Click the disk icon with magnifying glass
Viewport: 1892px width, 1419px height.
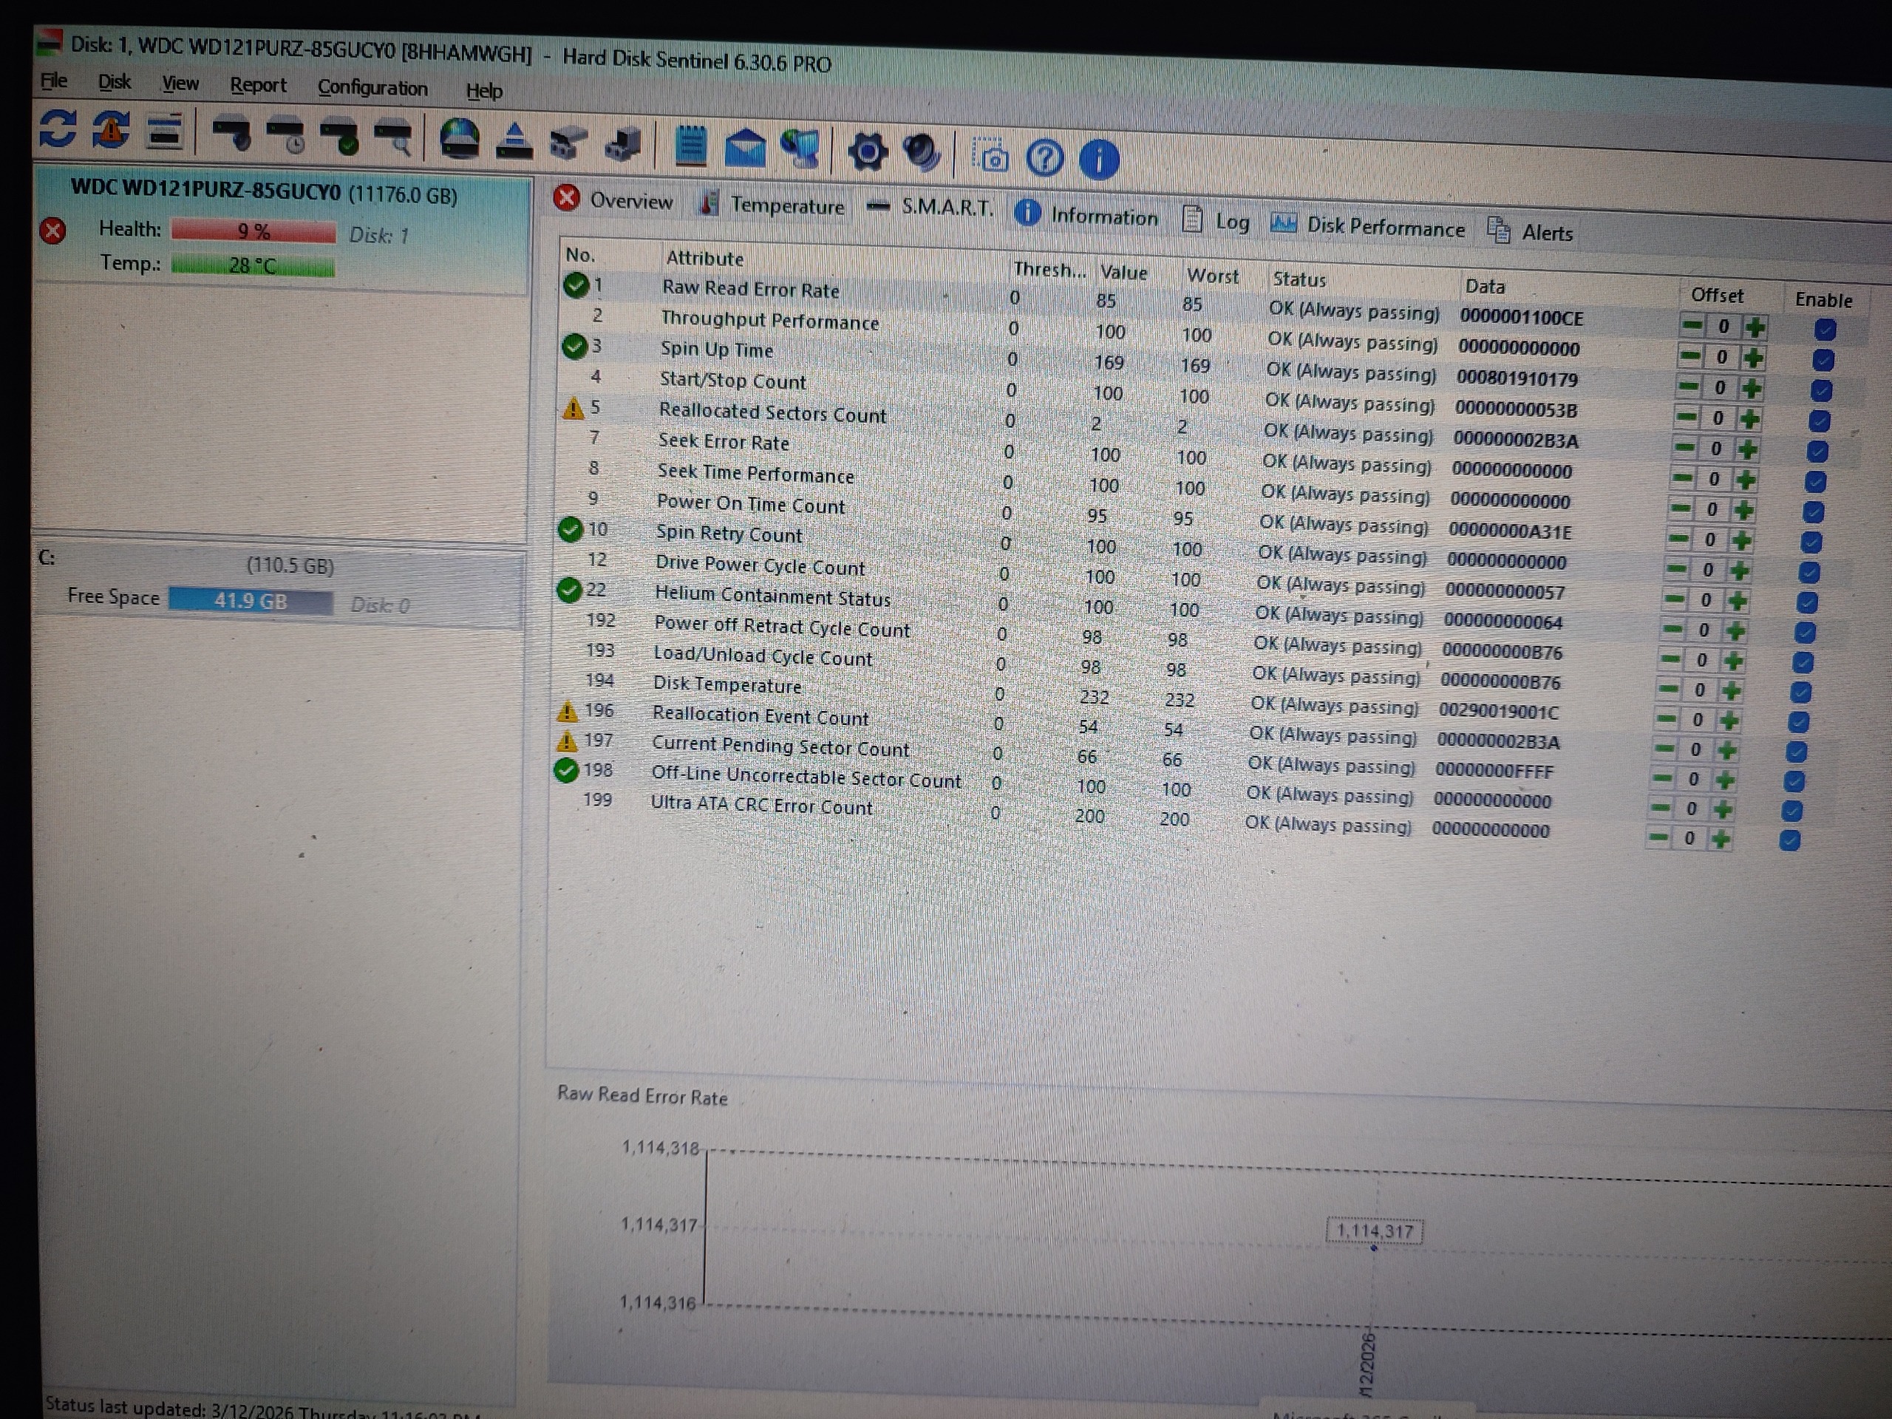point(393,138)
